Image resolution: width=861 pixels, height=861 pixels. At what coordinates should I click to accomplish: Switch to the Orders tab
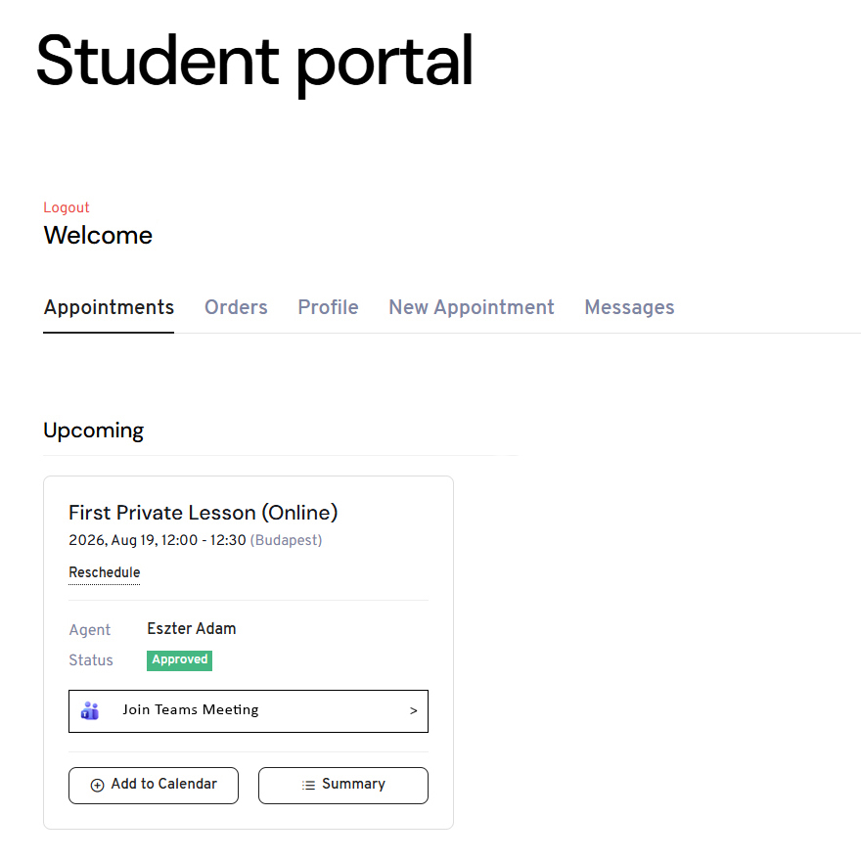click(x=236, y=307)
